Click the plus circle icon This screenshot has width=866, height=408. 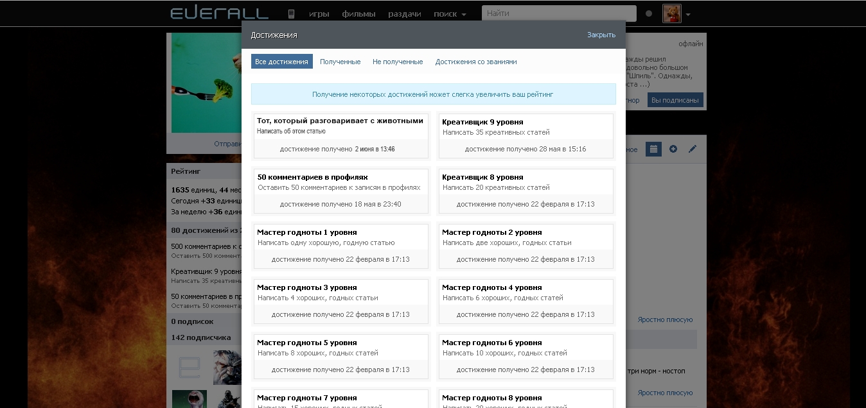(x=673, y=149)
